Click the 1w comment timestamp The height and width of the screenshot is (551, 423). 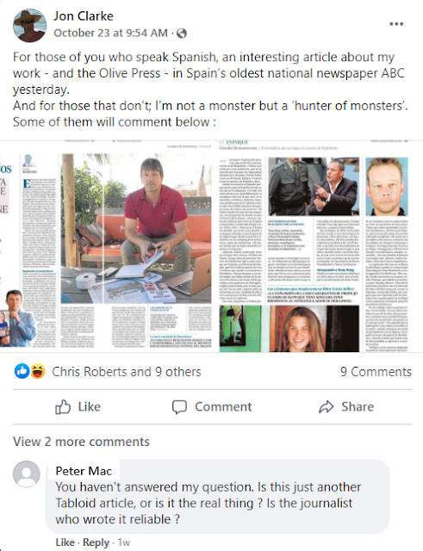pos(124,542)
